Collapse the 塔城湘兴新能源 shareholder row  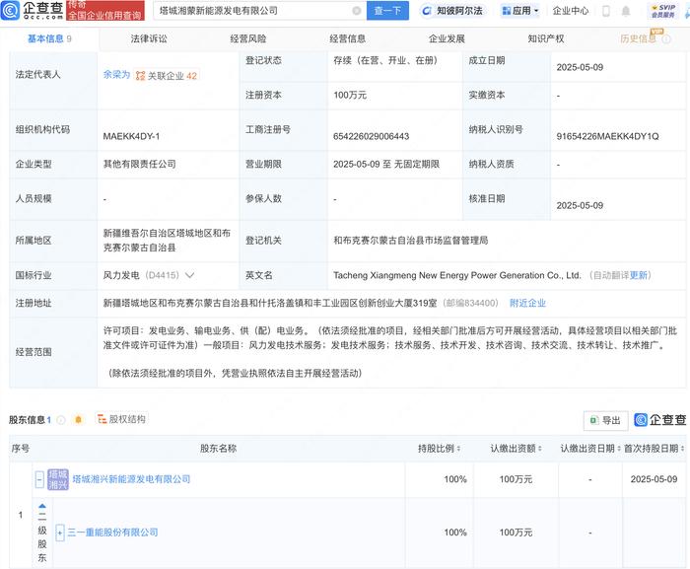pyautogui.click(x=39, y=479)
